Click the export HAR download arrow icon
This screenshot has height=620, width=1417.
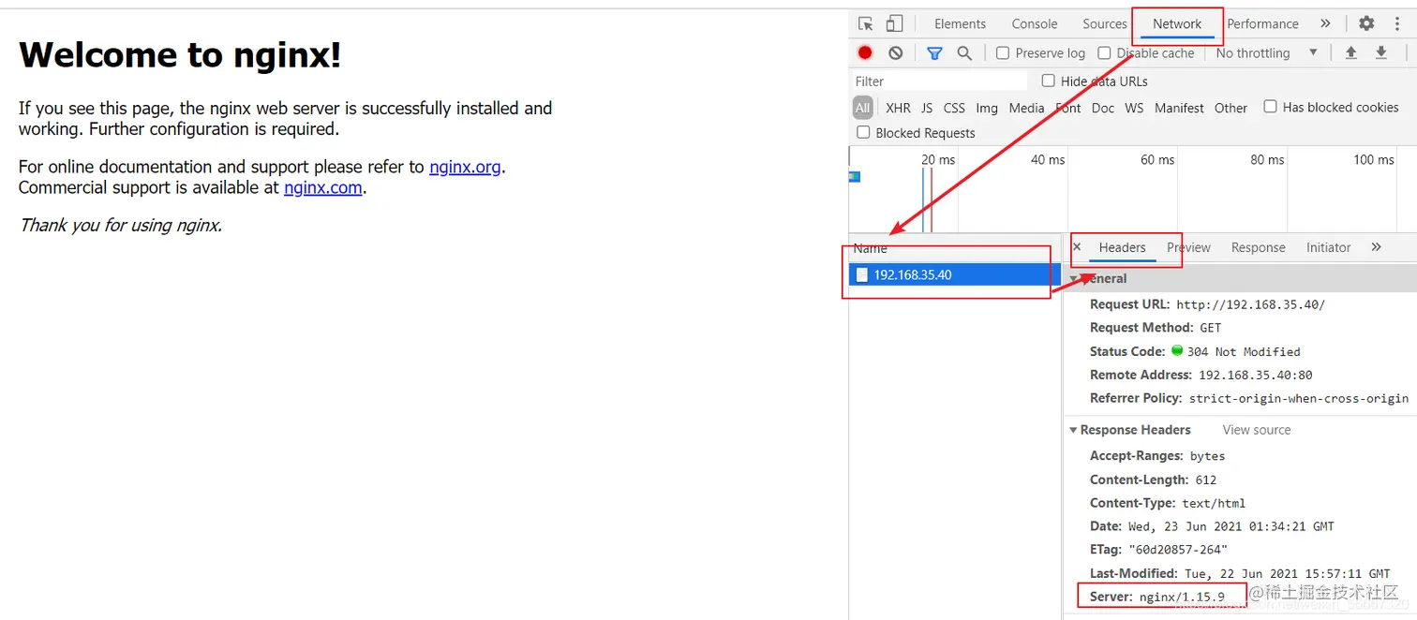click(x=1380, y=53)
